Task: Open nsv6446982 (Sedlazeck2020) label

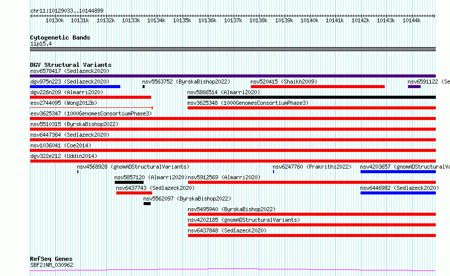Action: tap(399, 188)
